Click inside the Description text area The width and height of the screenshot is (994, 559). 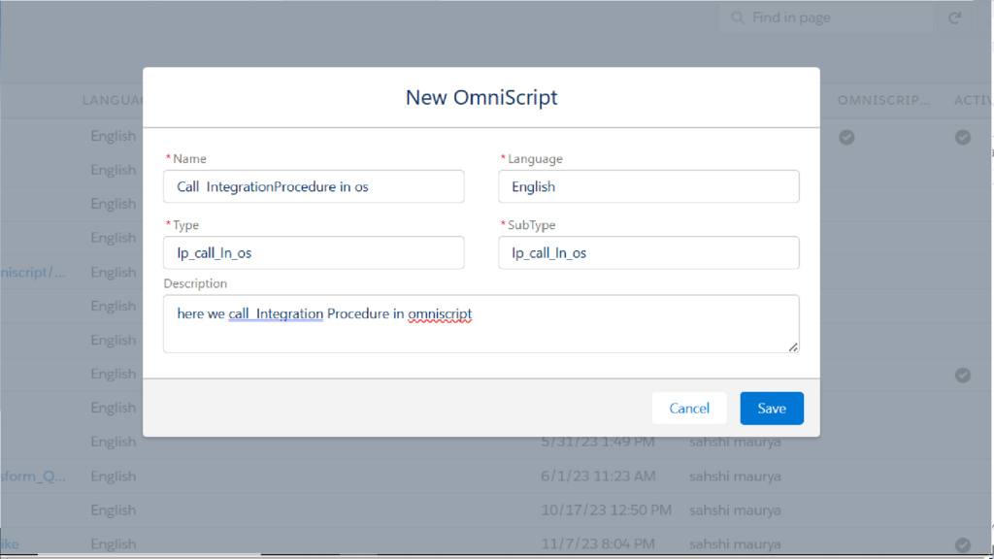pos(481,324)
